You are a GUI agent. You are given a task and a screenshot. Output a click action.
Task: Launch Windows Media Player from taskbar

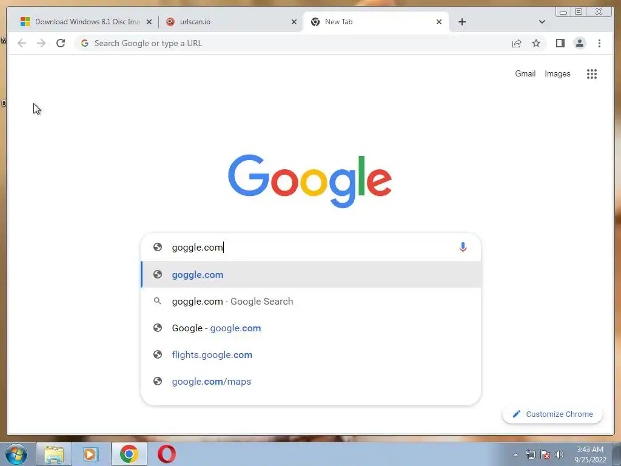click(x=91, y=454)
